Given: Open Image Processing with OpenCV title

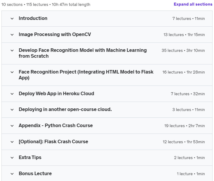Looking at the screenshot, I should (55, 35).
